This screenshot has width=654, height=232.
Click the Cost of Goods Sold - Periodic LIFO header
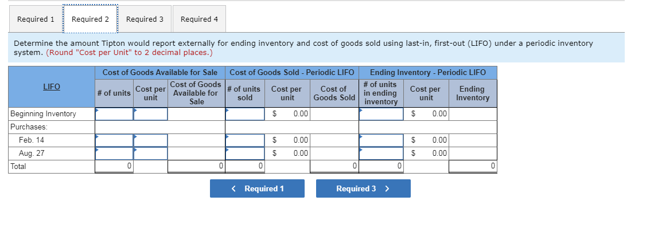[291, 73]
